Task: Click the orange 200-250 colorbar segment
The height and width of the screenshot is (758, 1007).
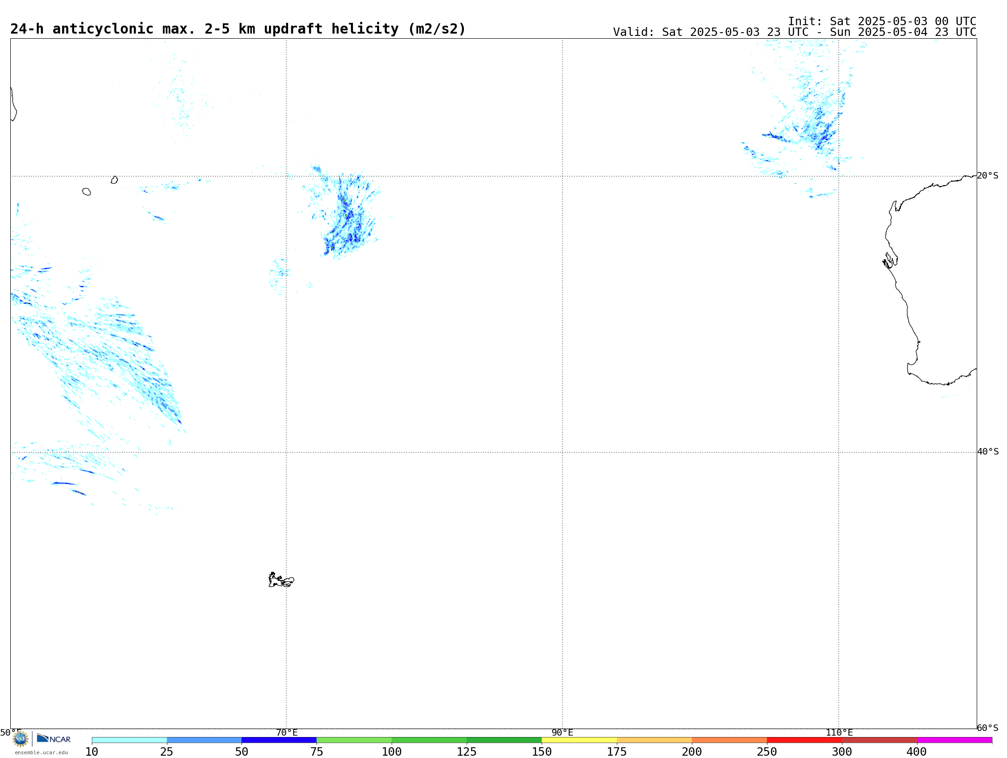Action: point(729,740)
